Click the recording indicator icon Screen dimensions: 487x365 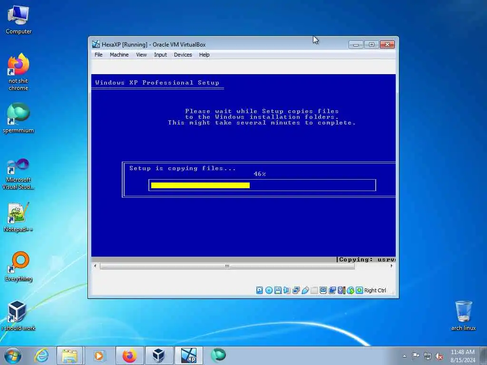[x=332, y=290]
